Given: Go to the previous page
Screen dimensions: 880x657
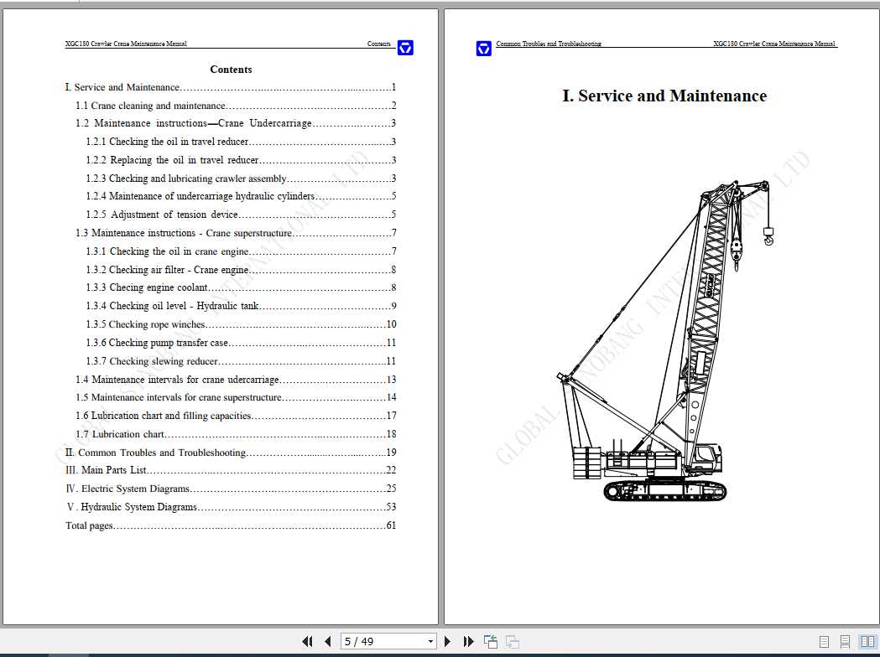Looking at the screenshot, I should click(x=328, y=641).
